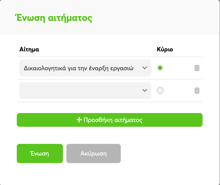220x185 pixels.
Task: Click the blank area below Προσθήκη αιτήματος button
Action: click(109, 135)
